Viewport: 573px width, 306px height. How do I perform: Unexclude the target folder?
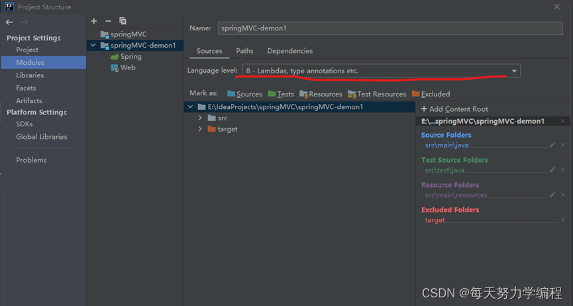563,219
